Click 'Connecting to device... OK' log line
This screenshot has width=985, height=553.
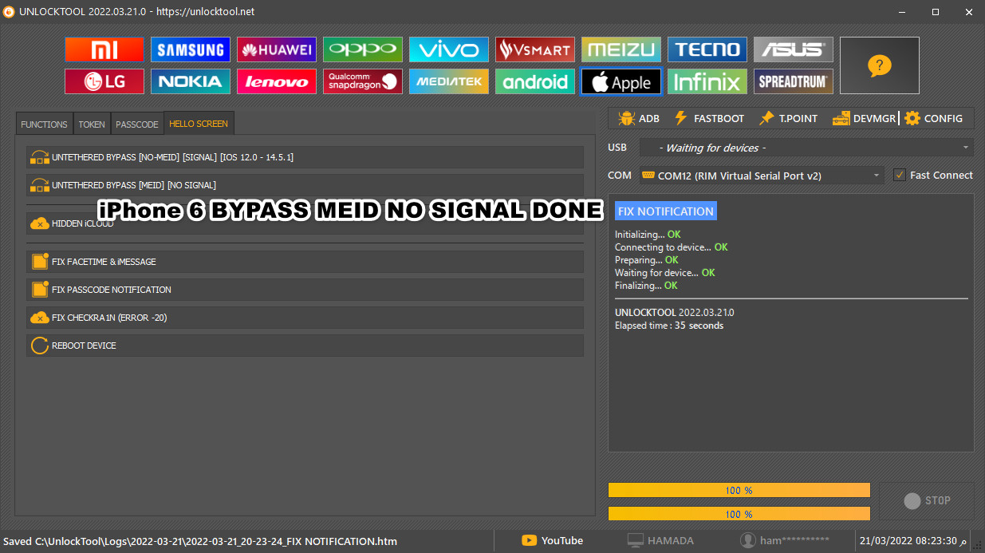coord(671,247)
